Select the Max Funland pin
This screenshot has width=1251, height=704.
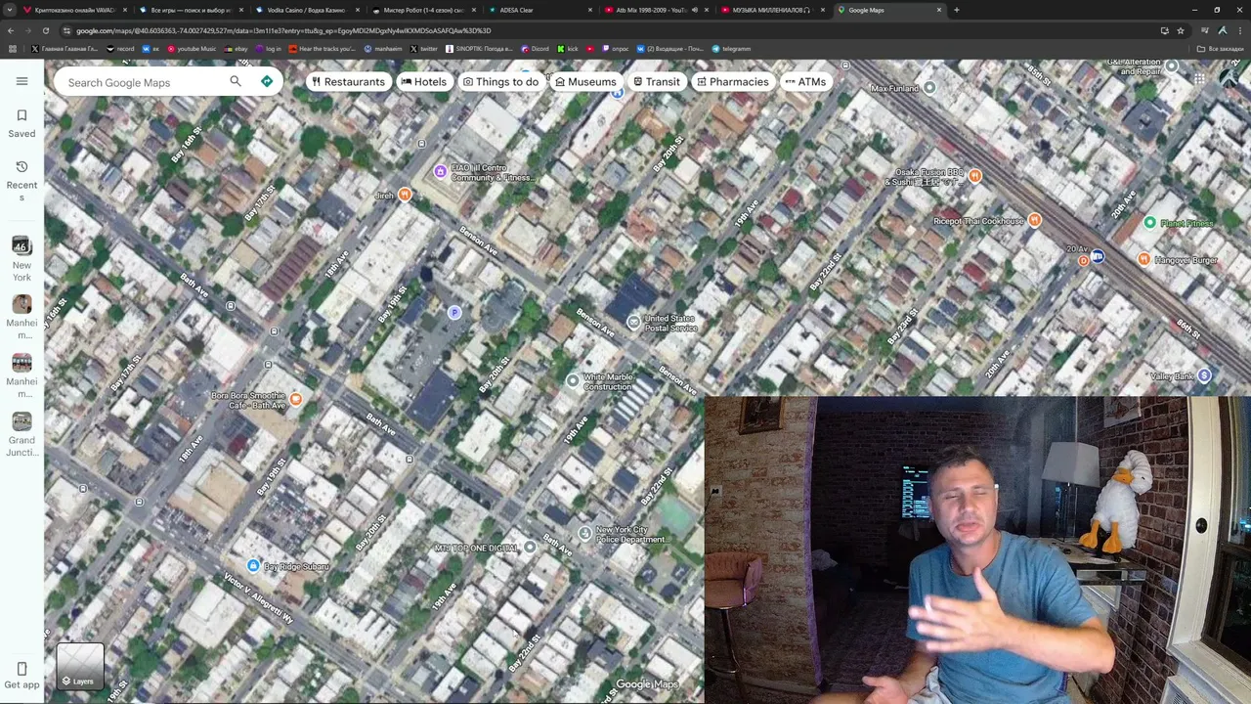(x=929, y=88)
